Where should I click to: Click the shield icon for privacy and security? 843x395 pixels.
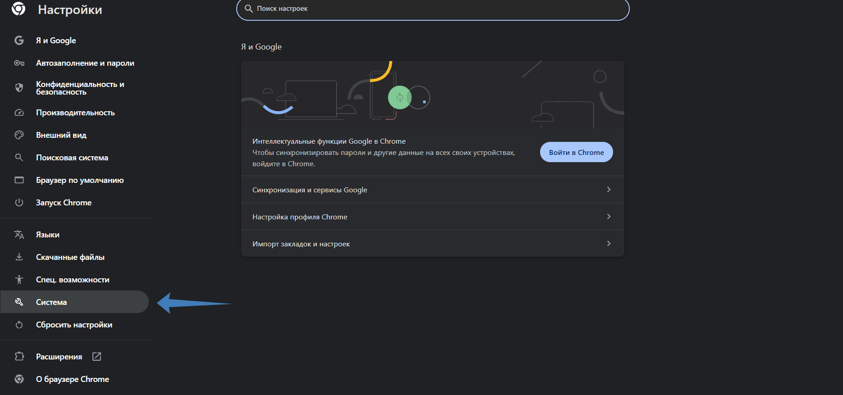[x=19, y=88]
